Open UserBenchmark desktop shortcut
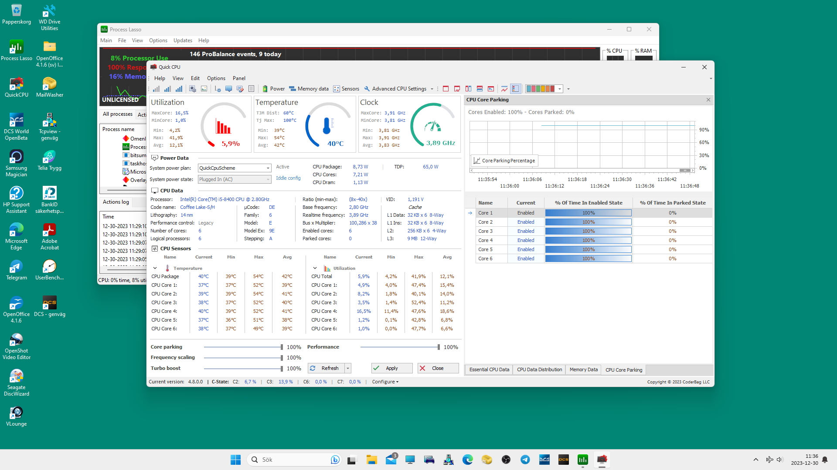 pos(50,270)
